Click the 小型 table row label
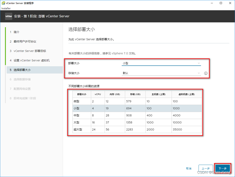235x177 pixels. tap(76, 108)
